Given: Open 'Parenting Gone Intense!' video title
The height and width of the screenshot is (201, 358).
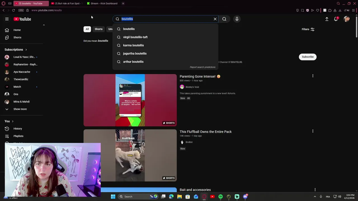Looking at the screenshot, I should 200,76.
